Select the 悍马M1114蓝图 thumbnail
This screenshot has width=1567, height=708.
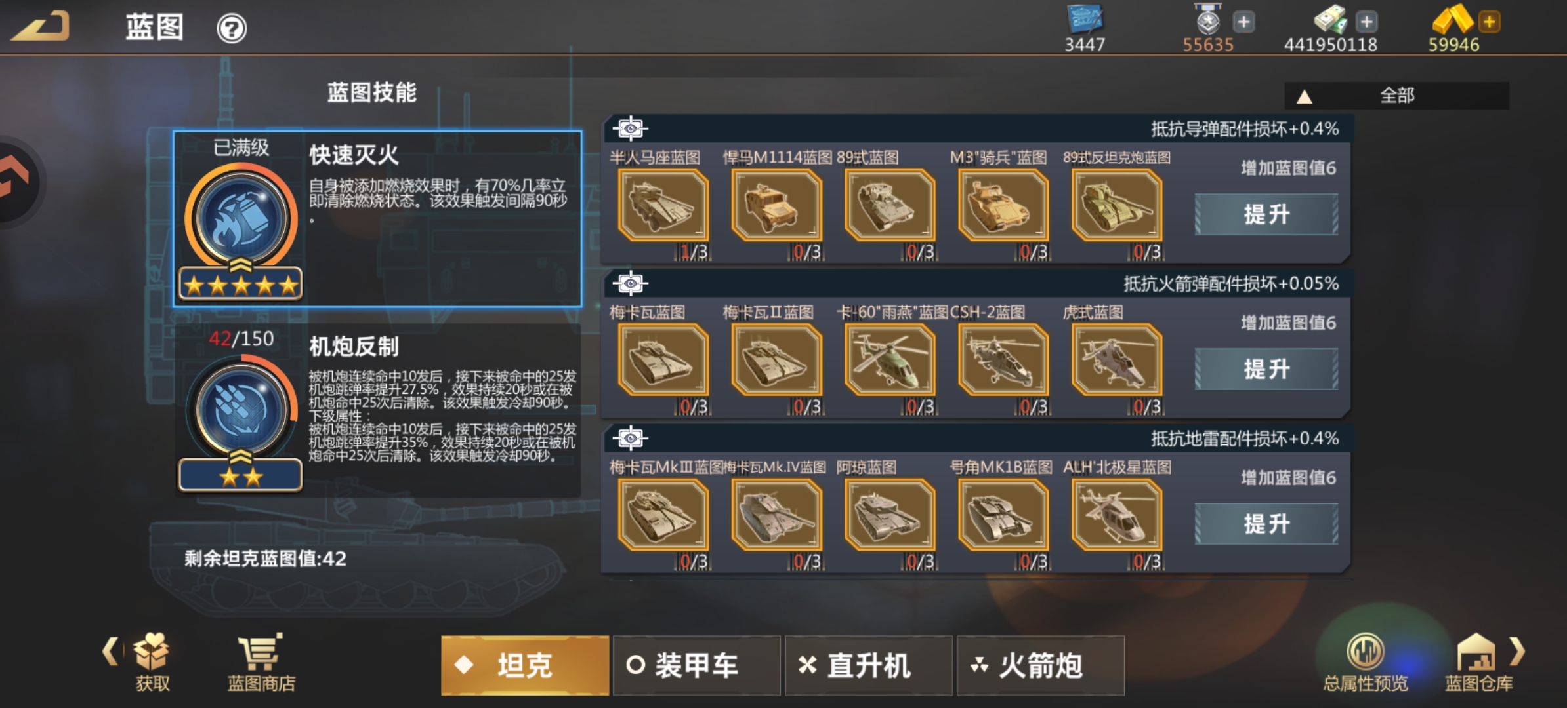coord(776,205)
